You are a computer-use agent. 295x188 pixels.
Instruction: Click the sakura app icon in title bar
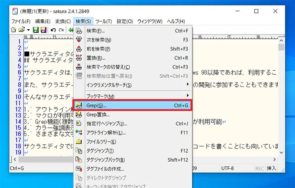point(15,11)
